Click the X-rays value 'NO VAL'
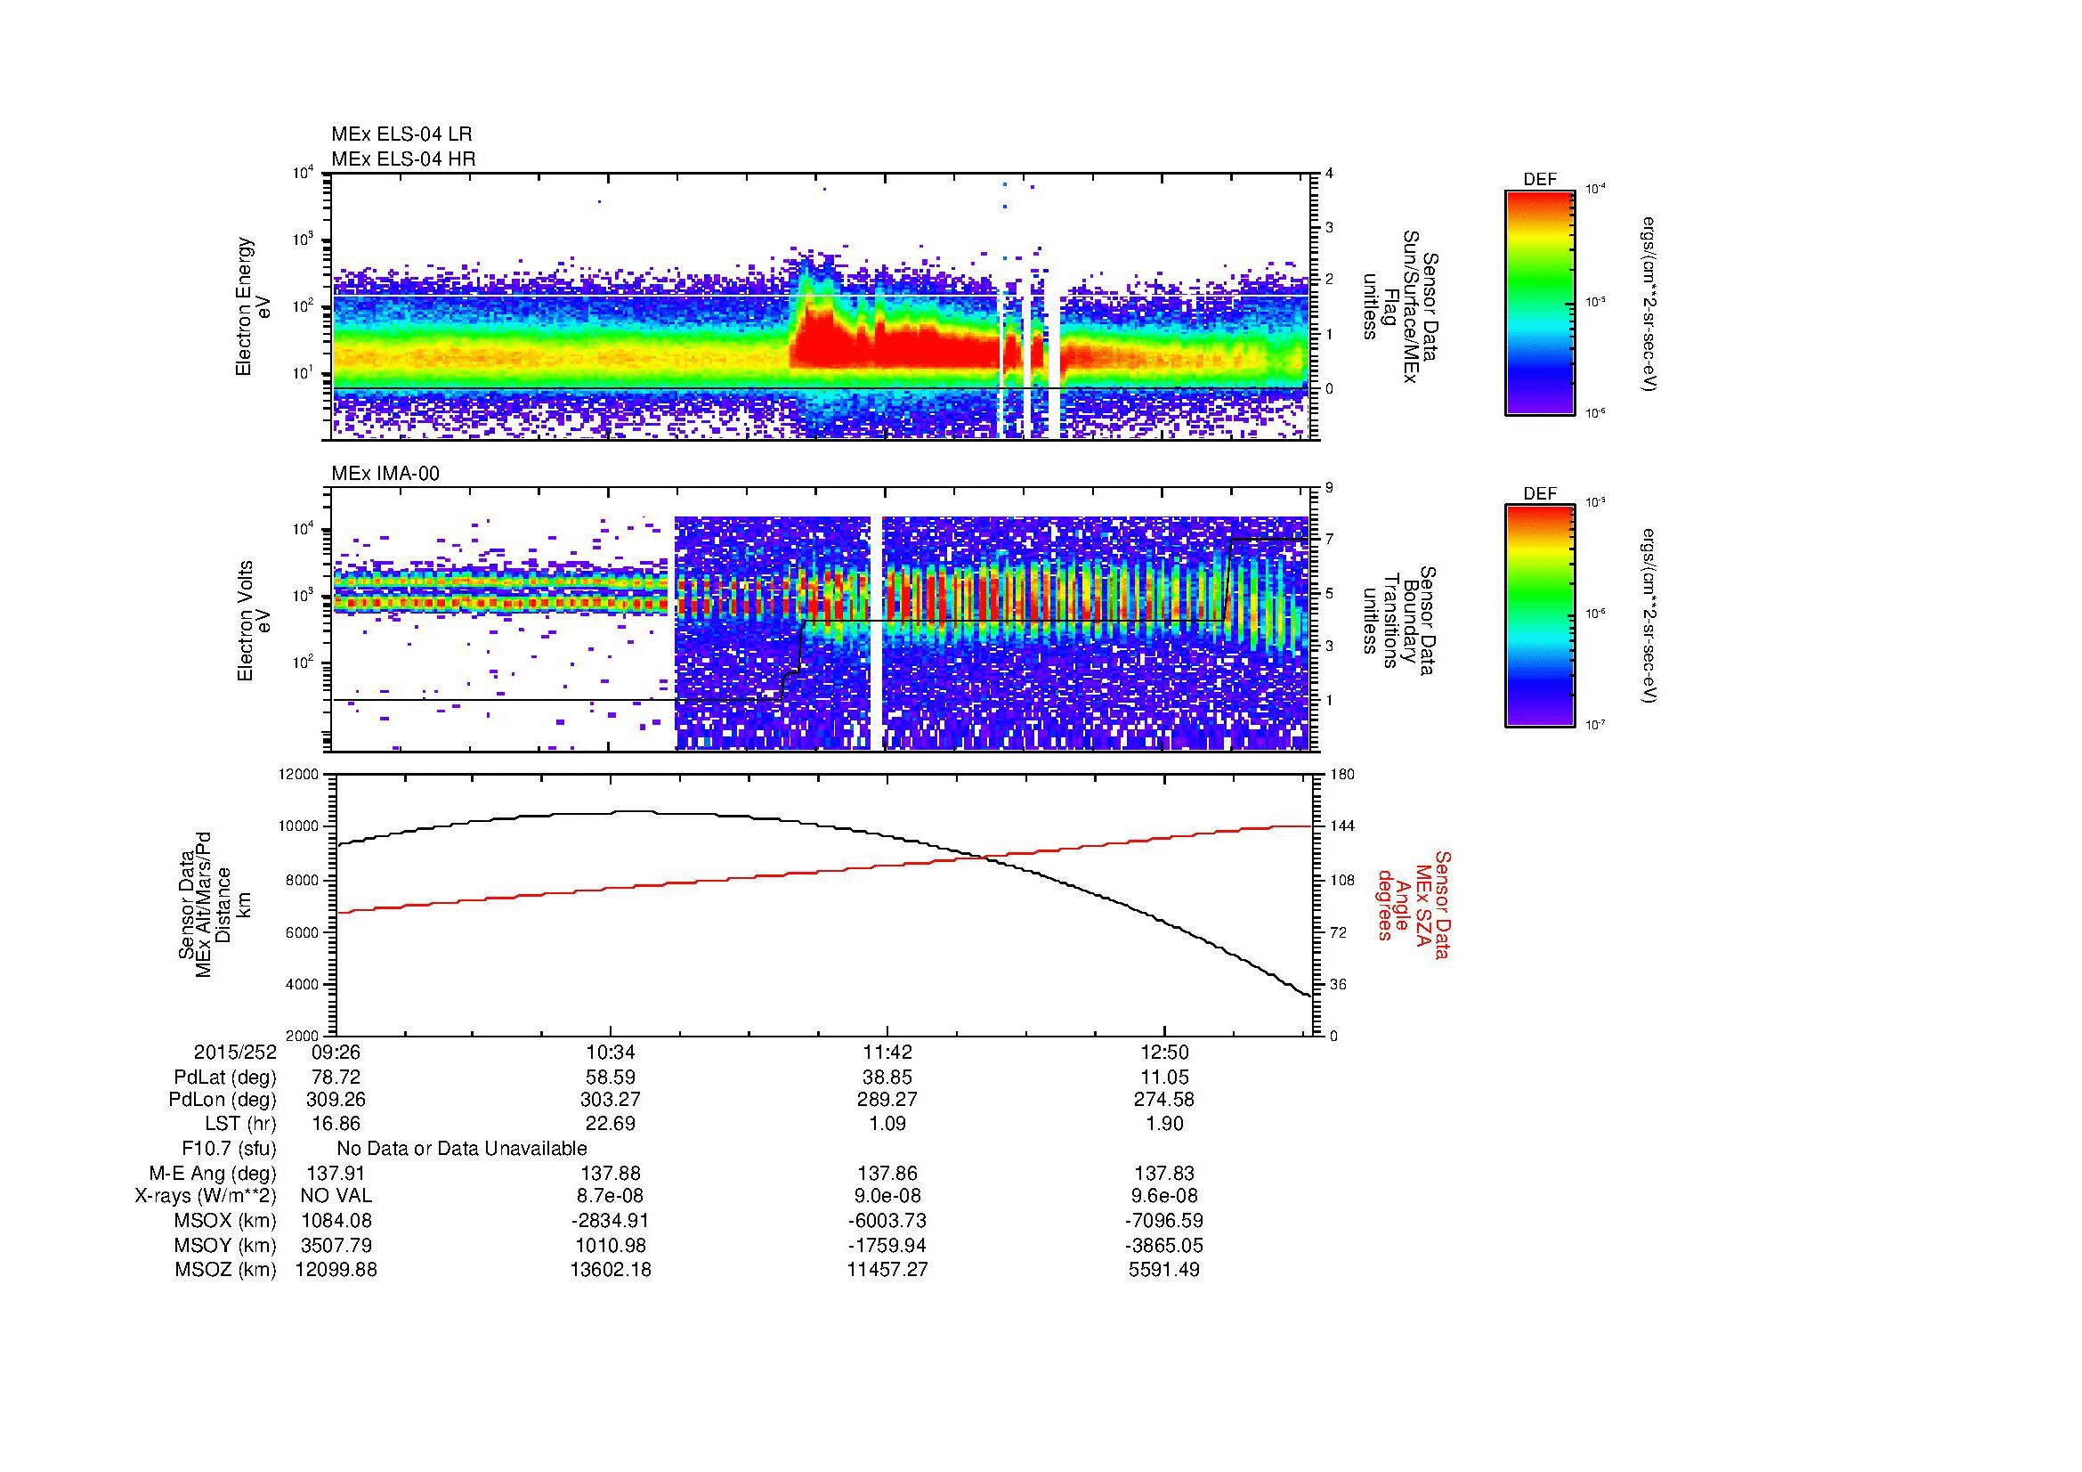The height and width of the screenshot is (1472, 2082). click(336, 1196)
